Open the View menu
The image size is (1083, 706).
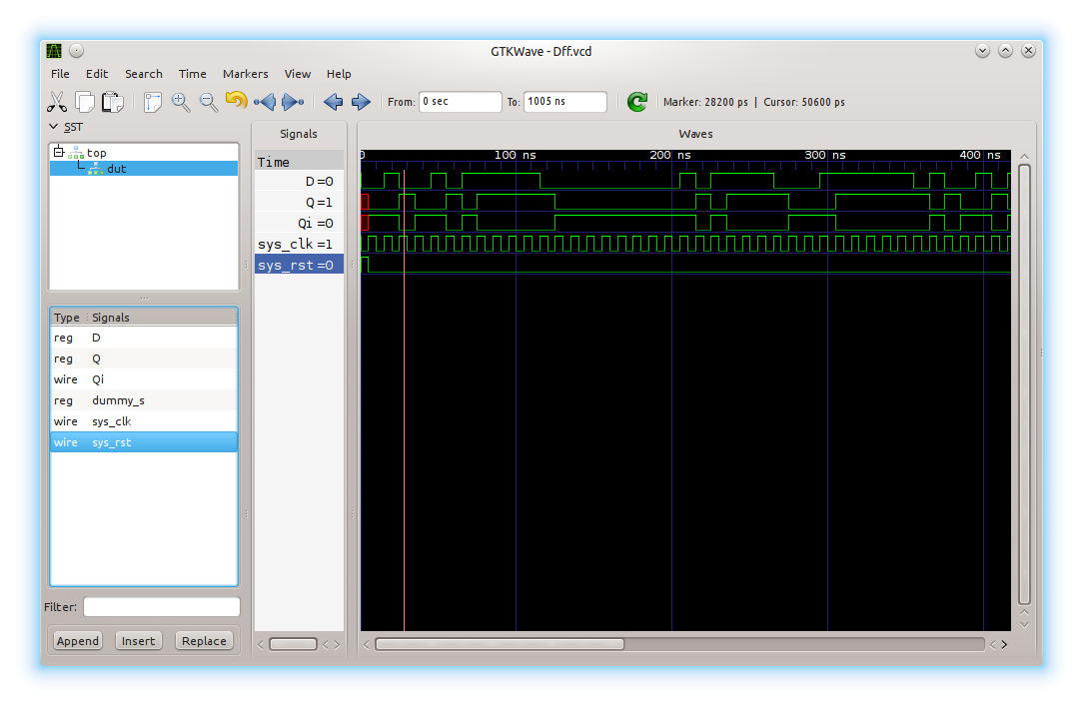point(297,74)
